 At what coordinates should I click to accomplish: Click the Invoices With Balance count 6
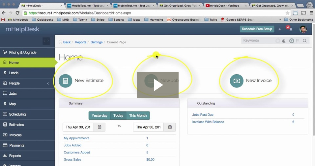click(x=293, y=122)
